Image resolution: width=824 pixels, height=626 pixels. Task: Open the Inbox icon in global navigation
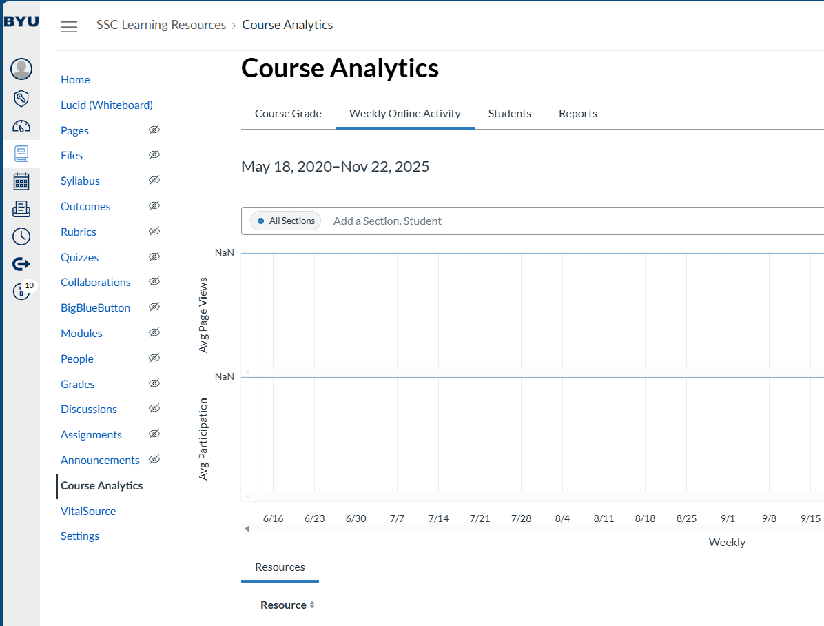[21, 209]
